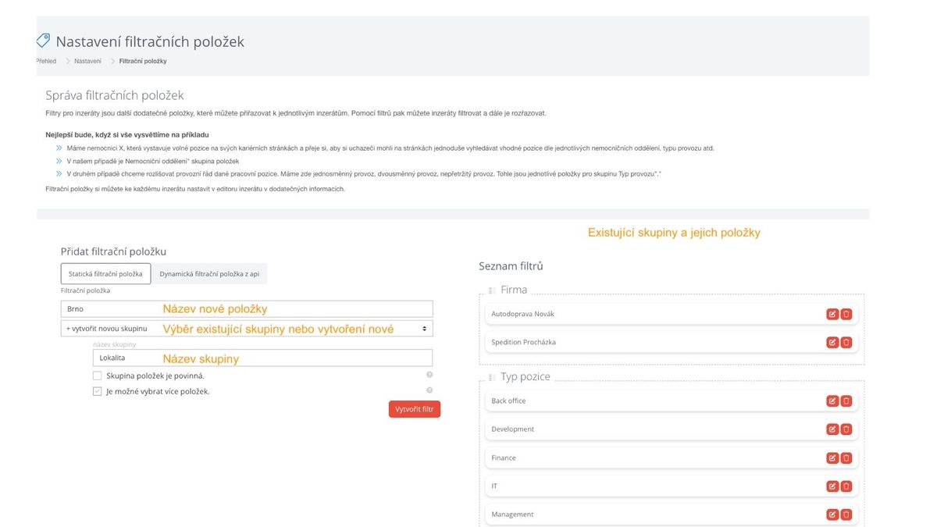Edit the Autodoprava Novák filter item
This screenshot has width=937, height=527.
(x=832, y=314)
